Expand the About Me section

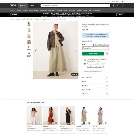[95, 94]
